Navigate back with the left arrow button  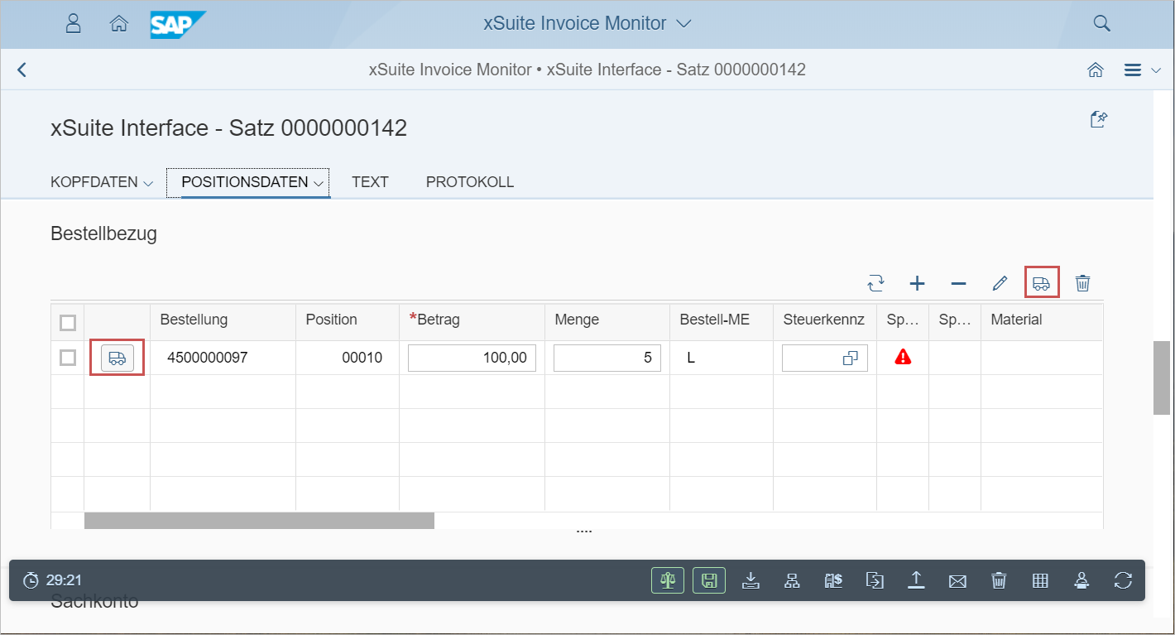click(22, 70)
